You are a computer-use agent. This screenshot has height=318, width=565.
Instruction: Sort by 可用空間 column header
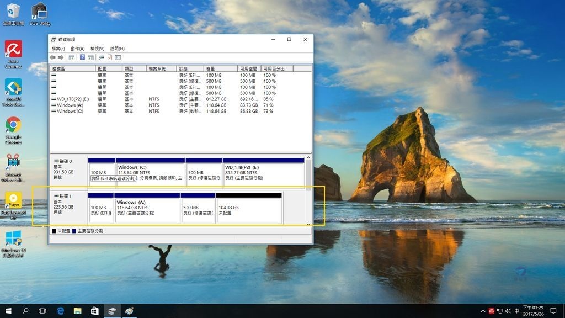[x=249, y=68]
